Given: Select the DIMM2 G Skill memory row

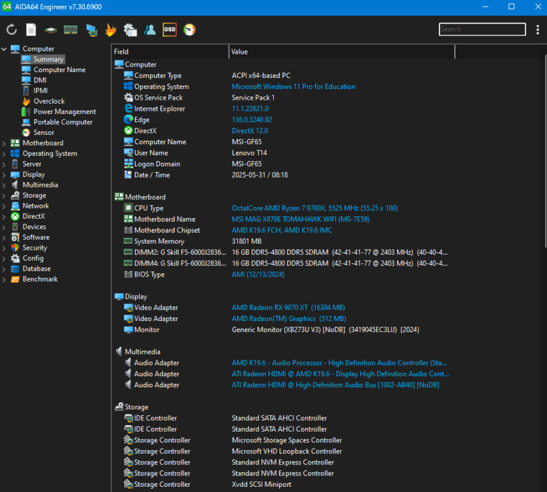Looking at the screenshot, I should pyautogui.click(x=282, y=252).
